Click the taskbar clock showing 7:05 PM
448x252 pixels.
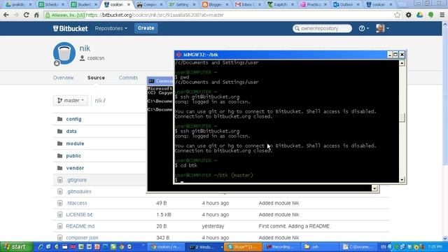tap(435, 247)
